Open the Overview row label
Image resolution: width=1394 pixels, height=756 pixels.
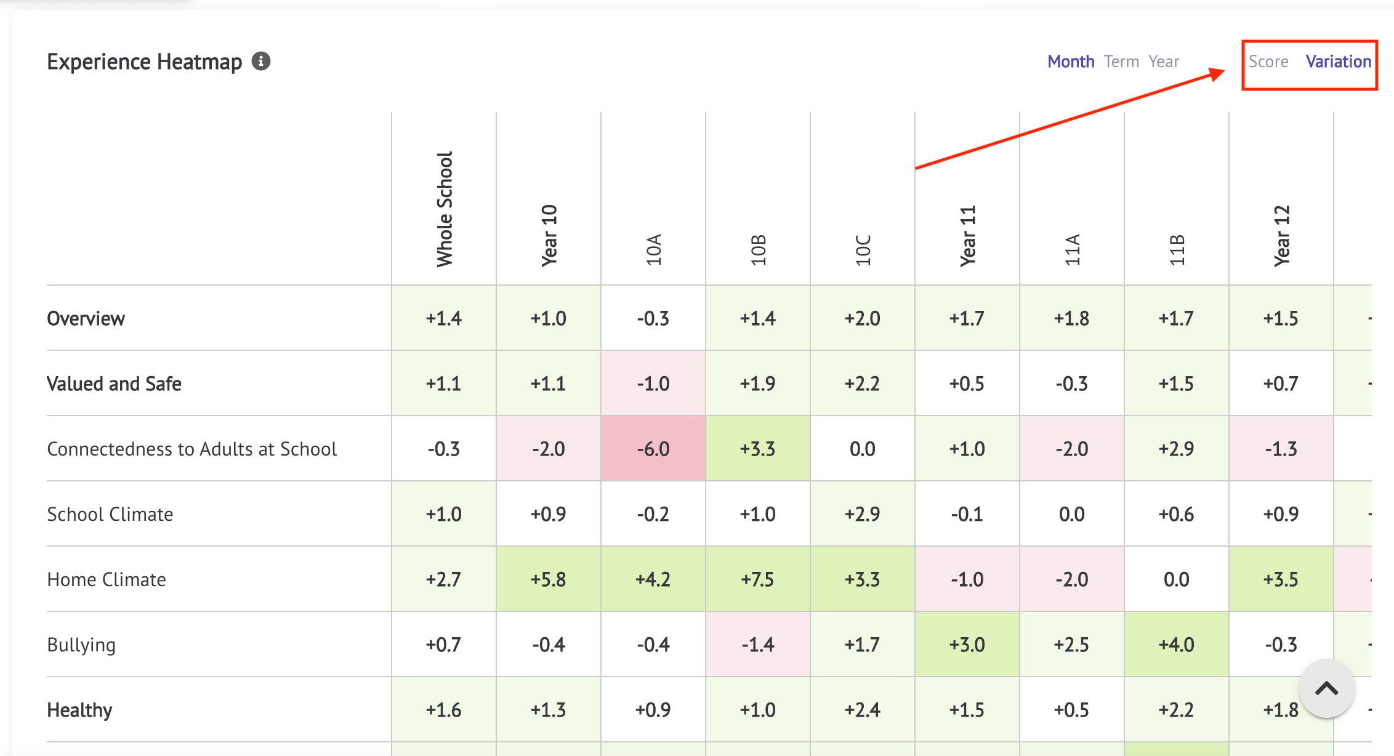tap(86, 318)
